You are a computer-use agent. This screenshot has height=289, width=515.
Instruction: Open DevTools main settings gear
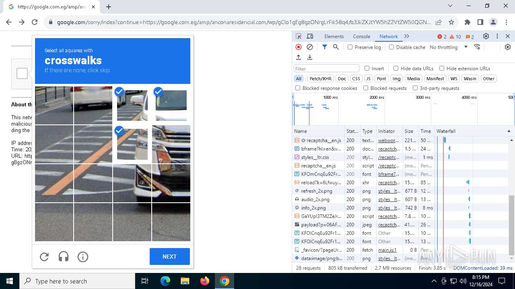tap(486, 36)
